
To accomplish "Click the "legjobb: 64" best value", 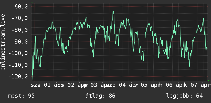I will click(184, 96).
